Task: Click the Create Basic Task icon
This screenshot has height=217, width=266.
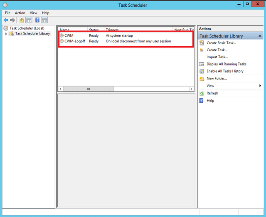Action: 202,43
